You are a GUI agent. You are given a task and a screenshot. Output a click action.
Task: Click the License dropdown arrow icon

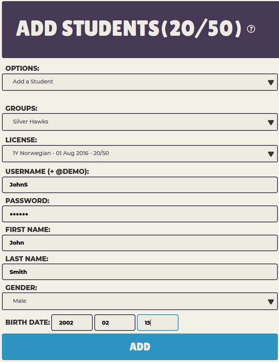(271, 154)
